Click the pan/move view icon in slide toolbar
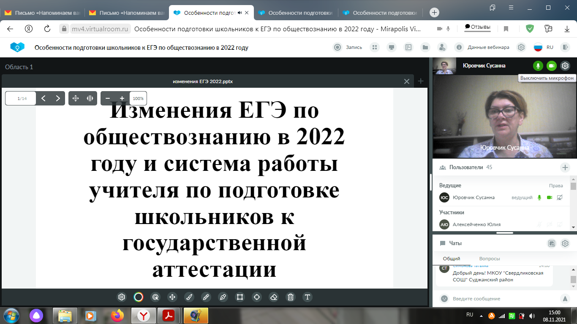Screen dimensions: 577x324 coord(76,98)
